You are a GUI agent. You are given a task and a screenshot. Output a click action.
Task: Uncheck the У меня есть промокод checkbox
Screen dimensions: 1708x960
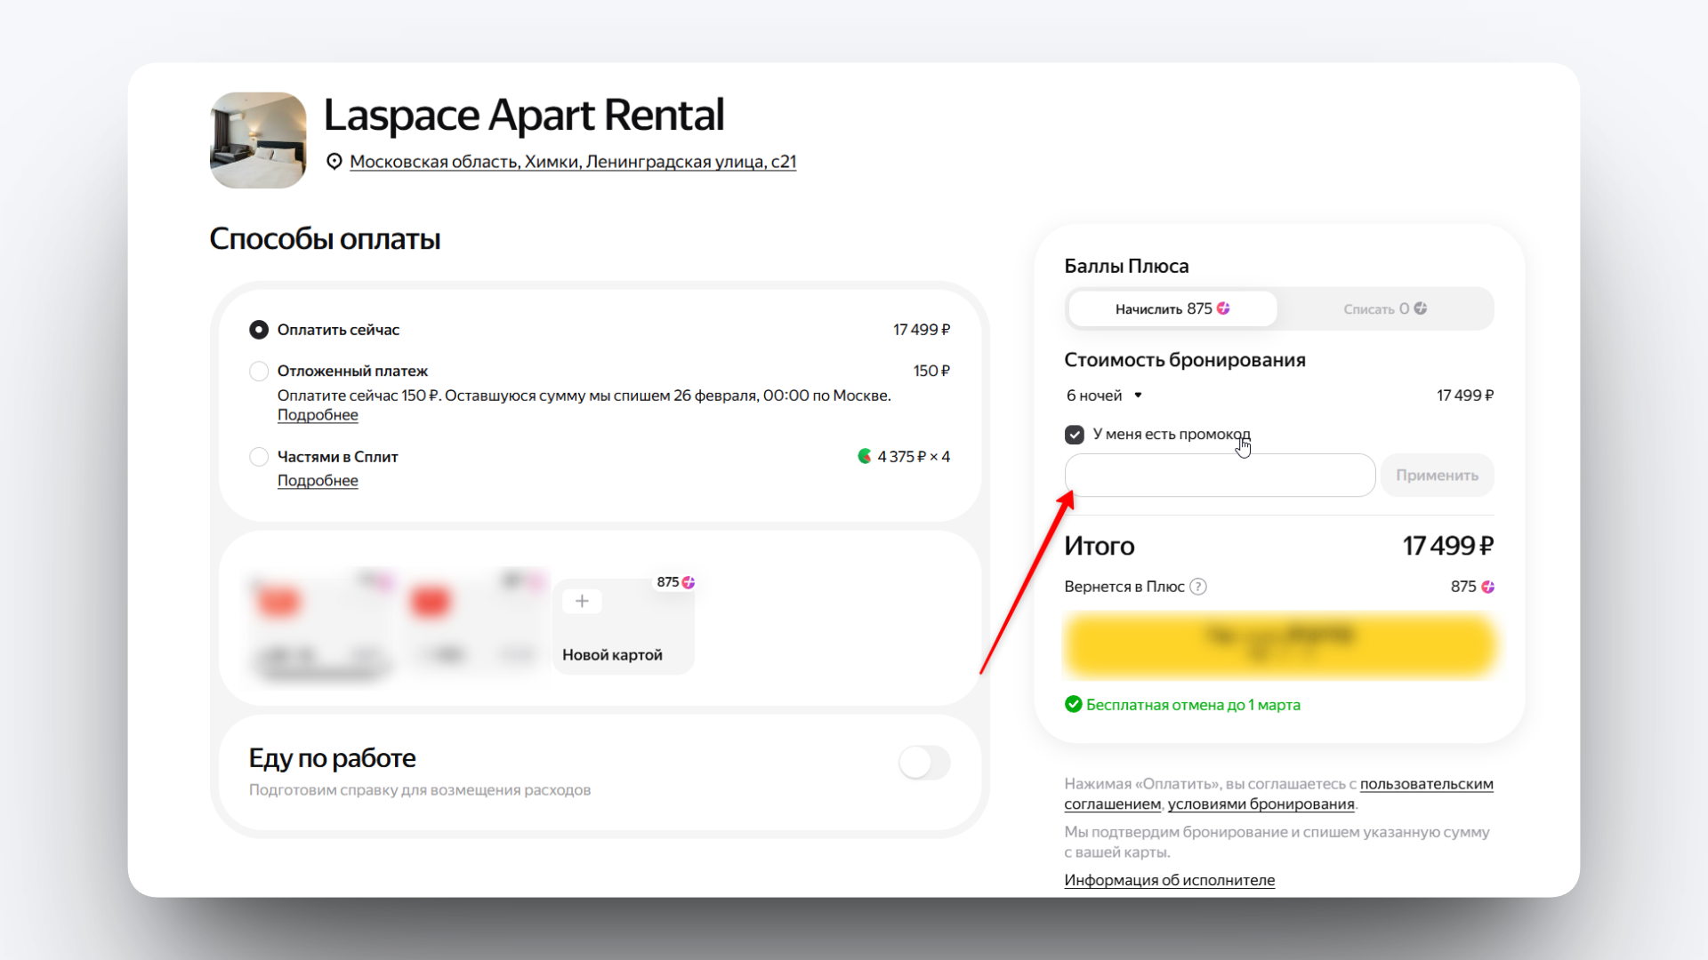[x=1075, y=435]
